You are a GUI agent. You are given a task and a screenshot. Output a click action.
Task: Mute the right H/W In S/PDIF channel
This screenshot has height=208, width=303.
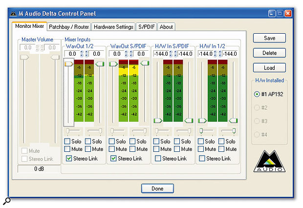click(177, 149)
